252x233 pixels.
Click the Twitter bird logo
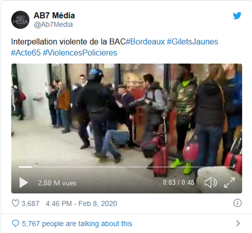pos(237,16)
